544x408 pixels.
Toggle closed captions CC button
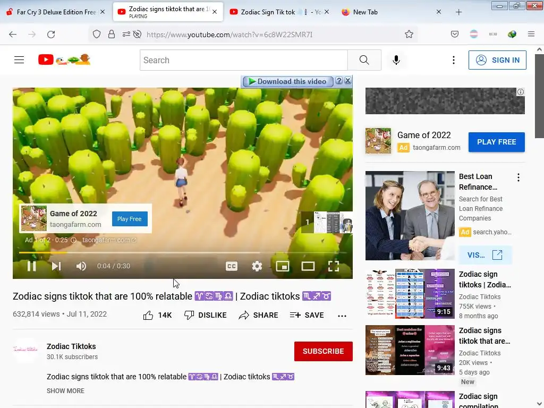click(232, 266)
